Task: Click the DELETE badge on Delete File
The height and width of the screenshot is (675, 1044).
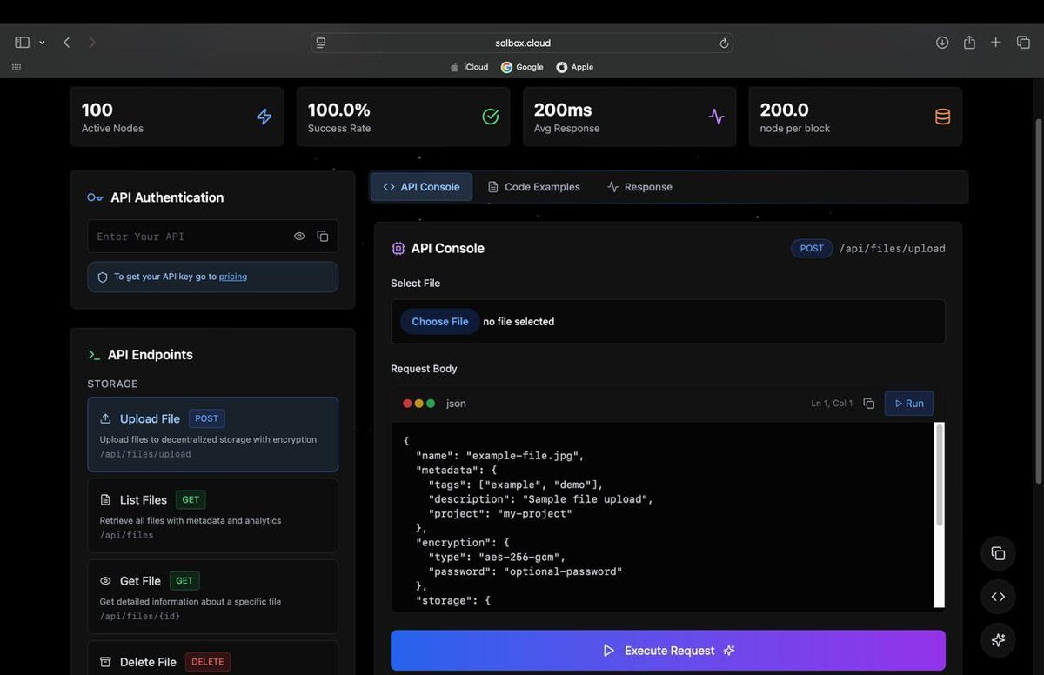Action: click(x=208, y=662)
